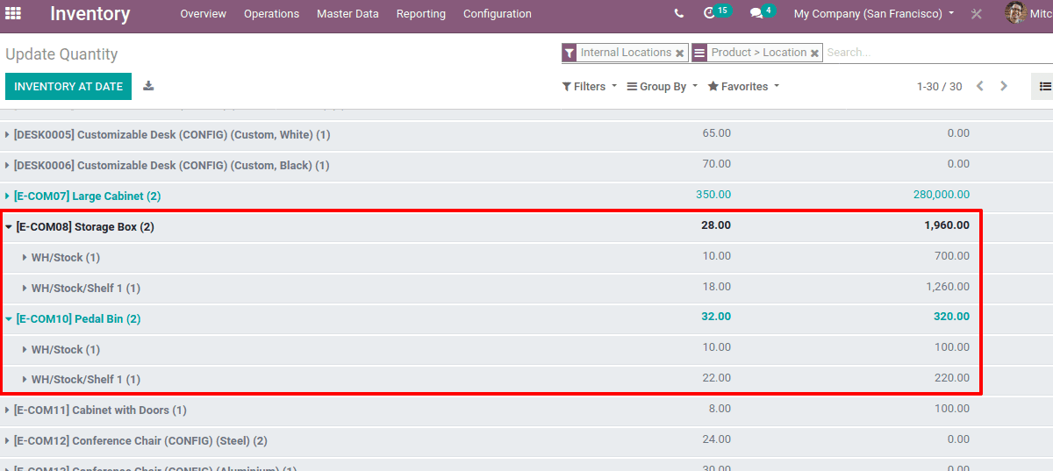Open the Overview menu

203,14
